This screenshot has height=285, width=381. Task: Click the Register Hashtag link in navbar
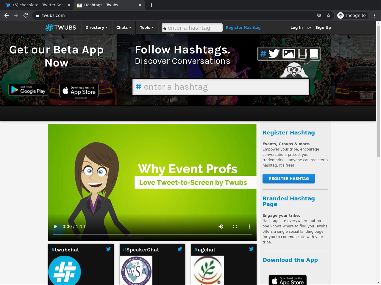243,28
